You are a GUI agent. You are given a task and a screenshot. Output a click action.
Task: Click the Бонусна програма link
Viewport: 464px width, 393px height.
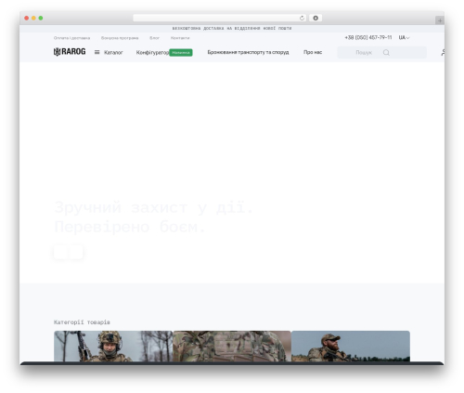(120, 38)
